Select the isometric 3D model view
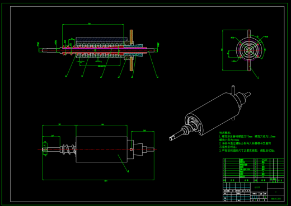Screen dimensions: 291x206 click(x=210, y=113)
